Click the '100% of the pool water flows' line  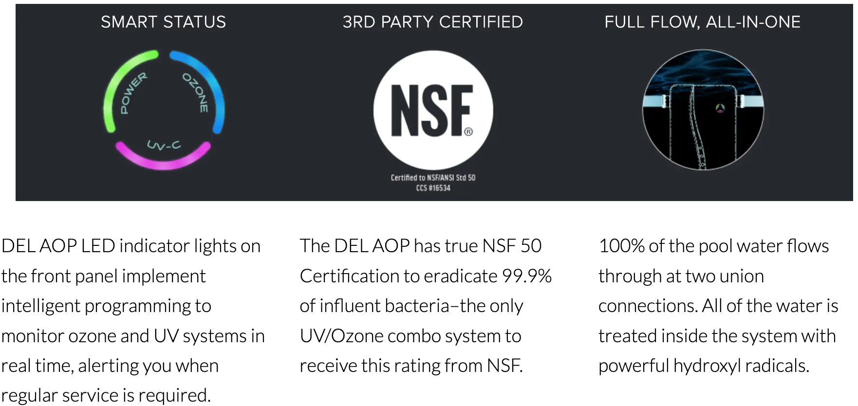tap(713, 246)
